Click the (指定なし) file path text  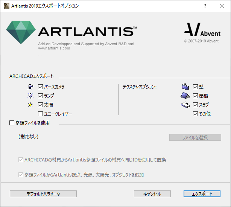tap(29, 137)
